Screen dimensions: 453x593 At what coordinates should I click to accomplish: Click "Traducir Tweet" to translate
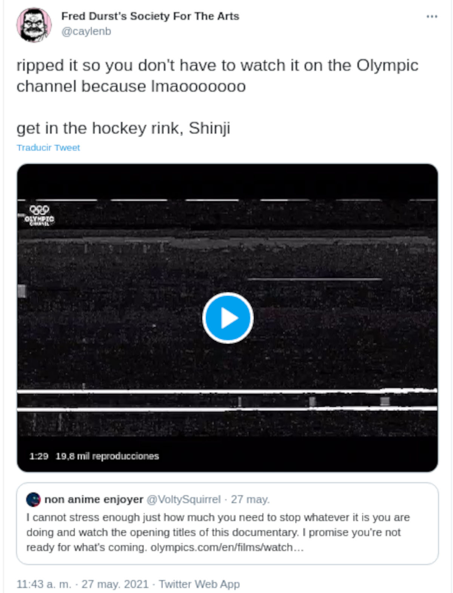(x=48, y=148)
